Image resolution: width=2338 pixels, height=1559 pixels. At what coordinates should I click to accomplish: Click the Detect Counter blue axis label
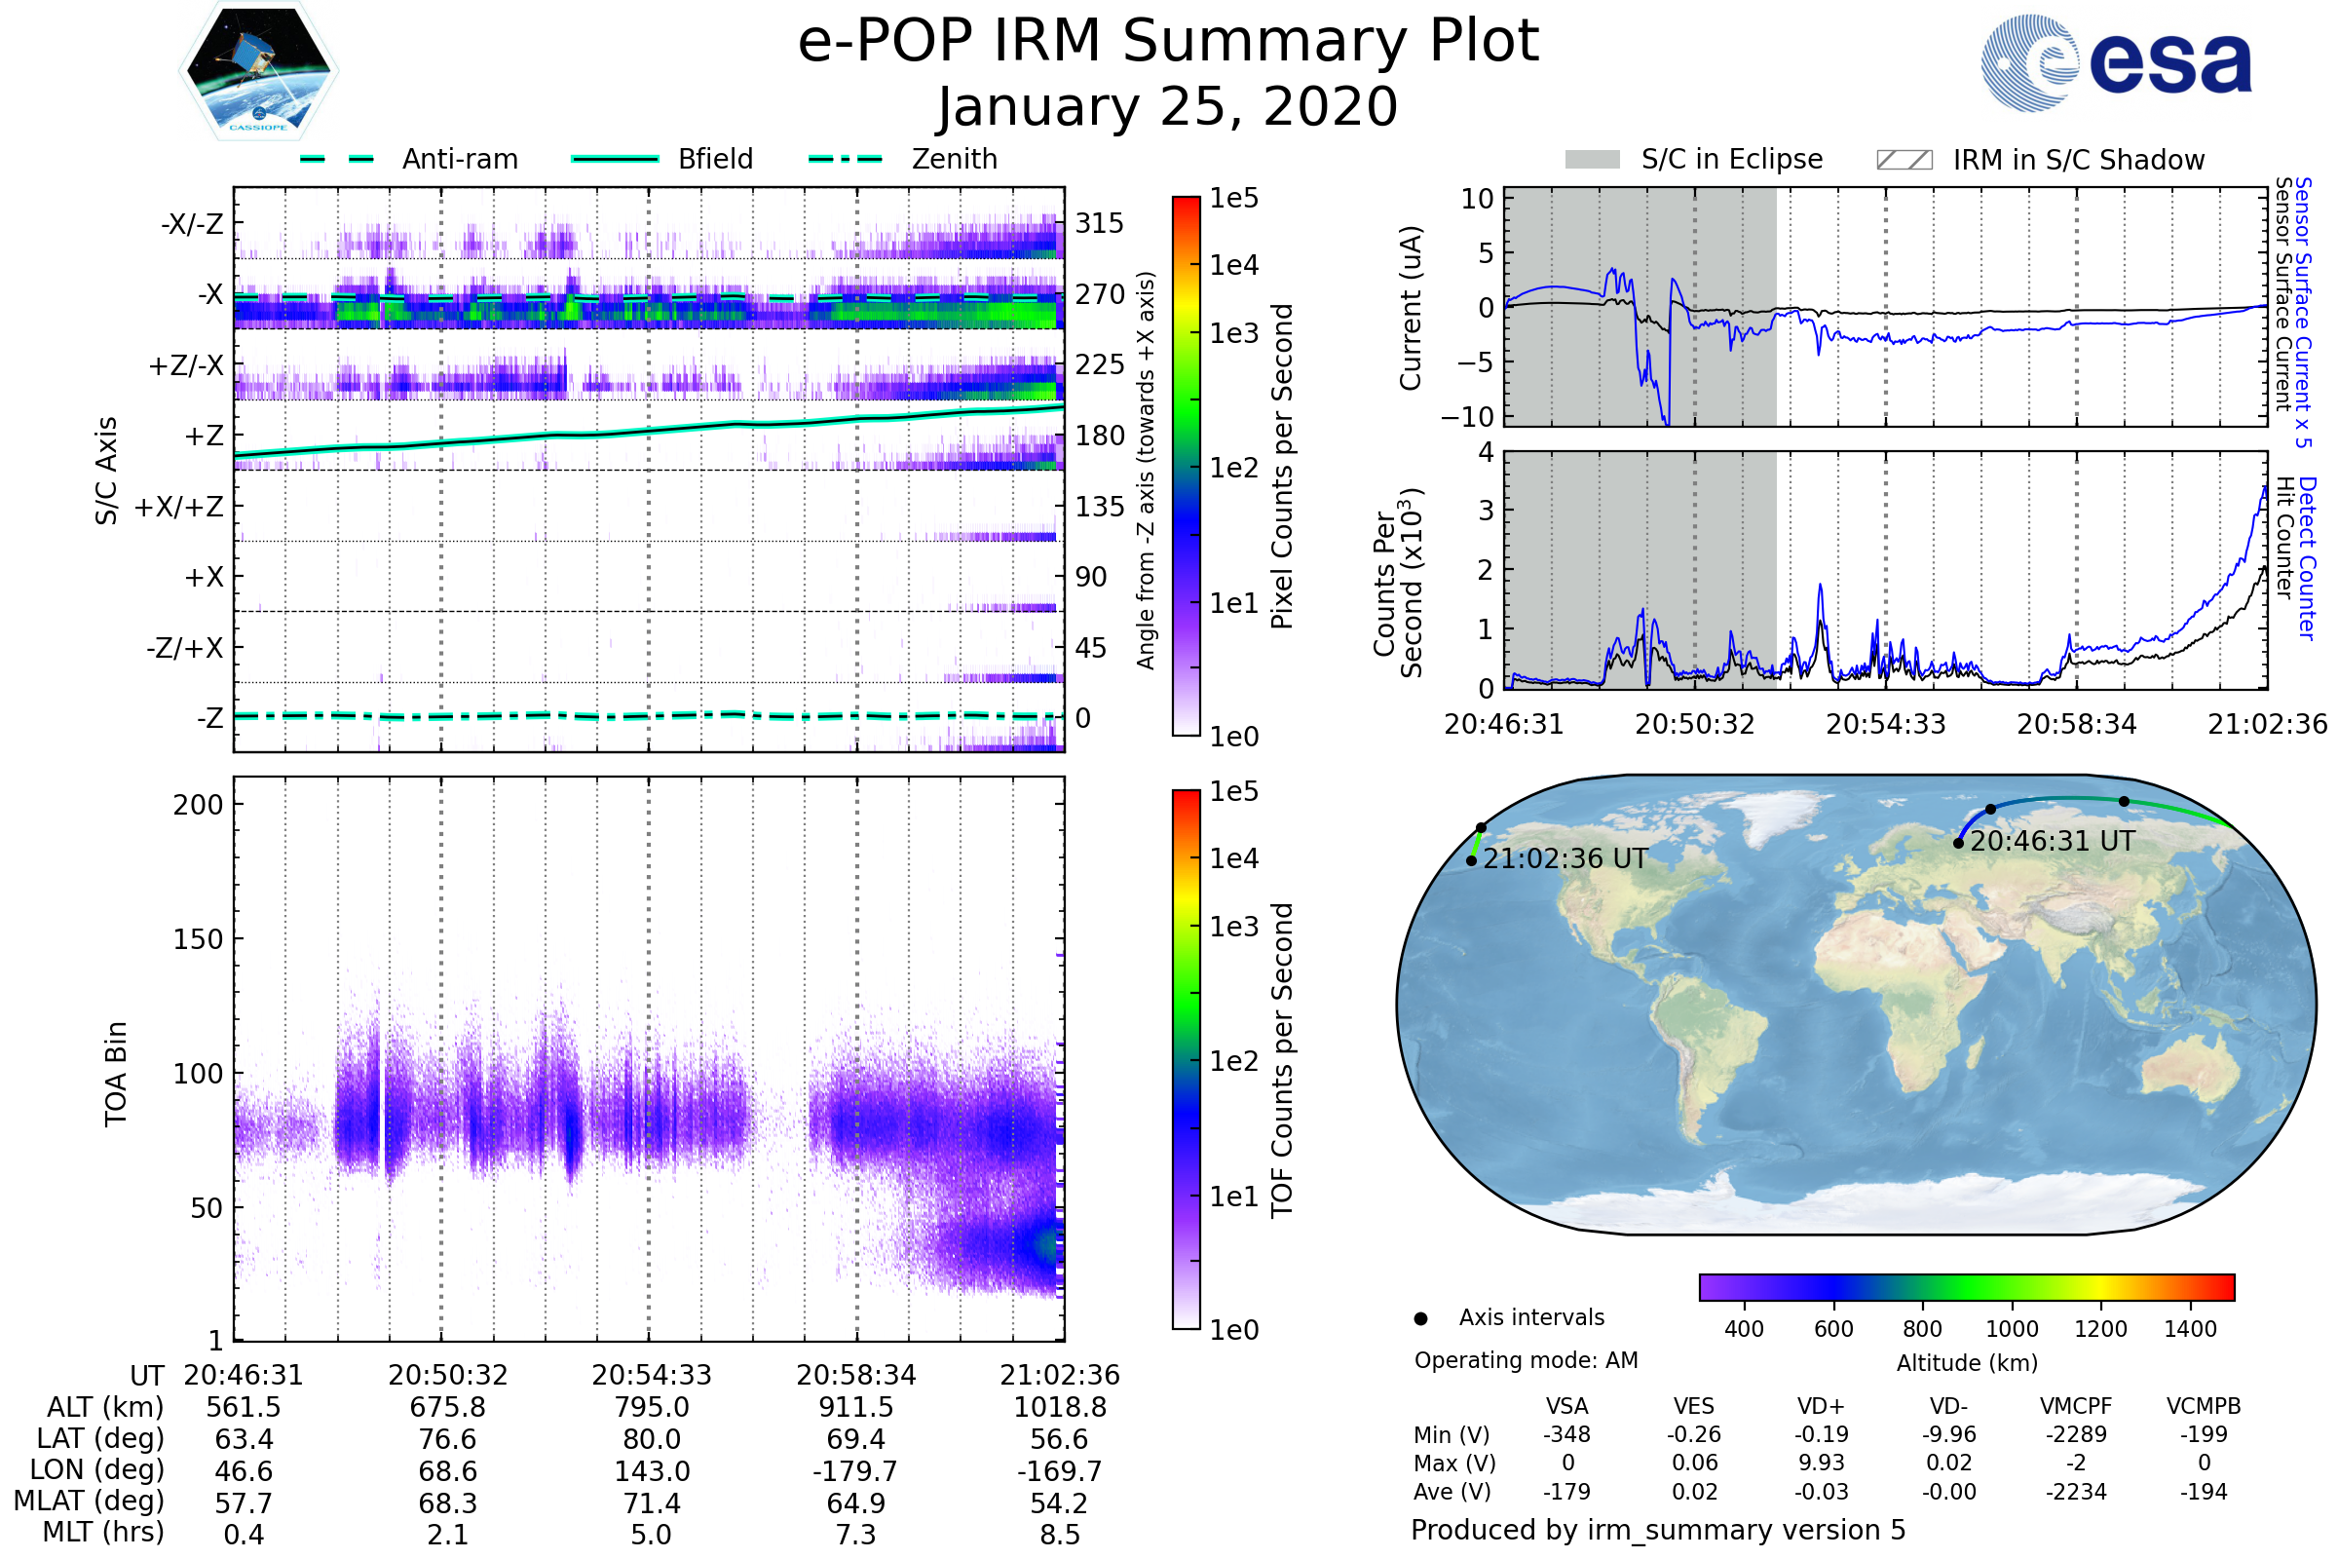pyautogui.click(x=2308, y=557)
